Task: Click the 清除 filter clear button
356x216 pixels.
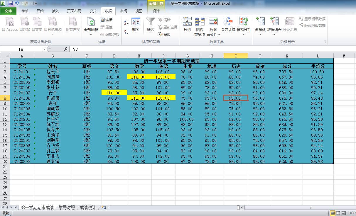Action: click(x=164, y=20)
